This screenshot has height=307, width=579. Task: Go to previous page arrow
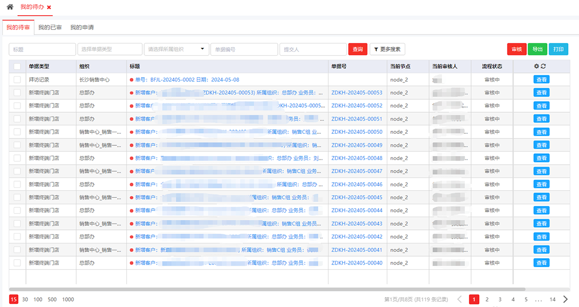click(x=460, y=299)
